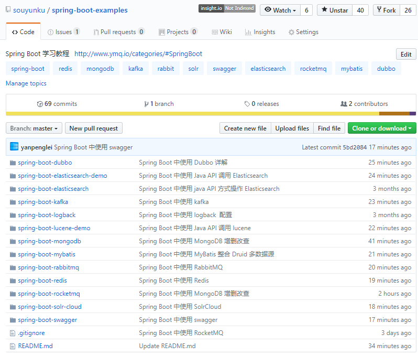
Task: Select the elasticsearch topic tag
Action: [x=268, y=69]
